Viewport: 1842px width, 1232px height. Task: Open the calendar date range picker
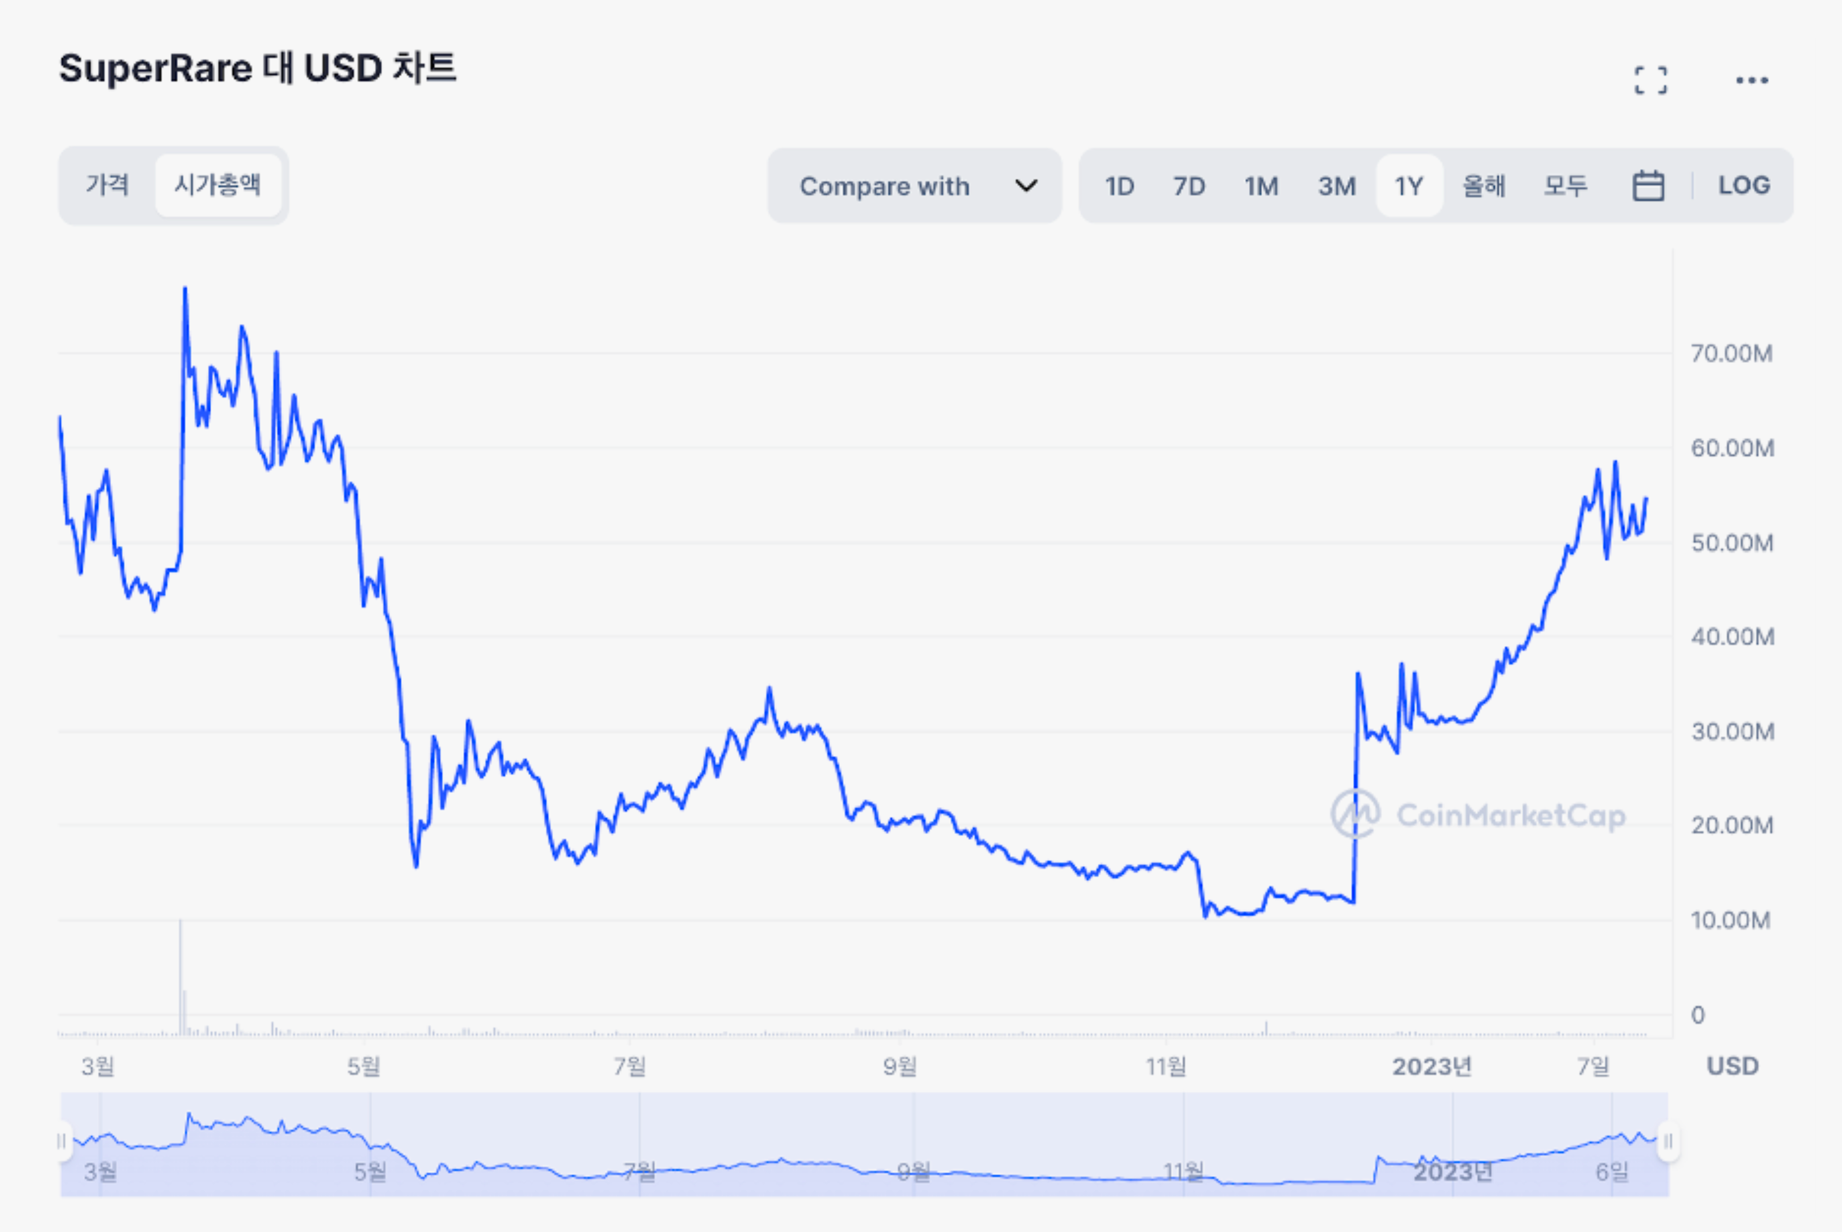[1648, 186]
